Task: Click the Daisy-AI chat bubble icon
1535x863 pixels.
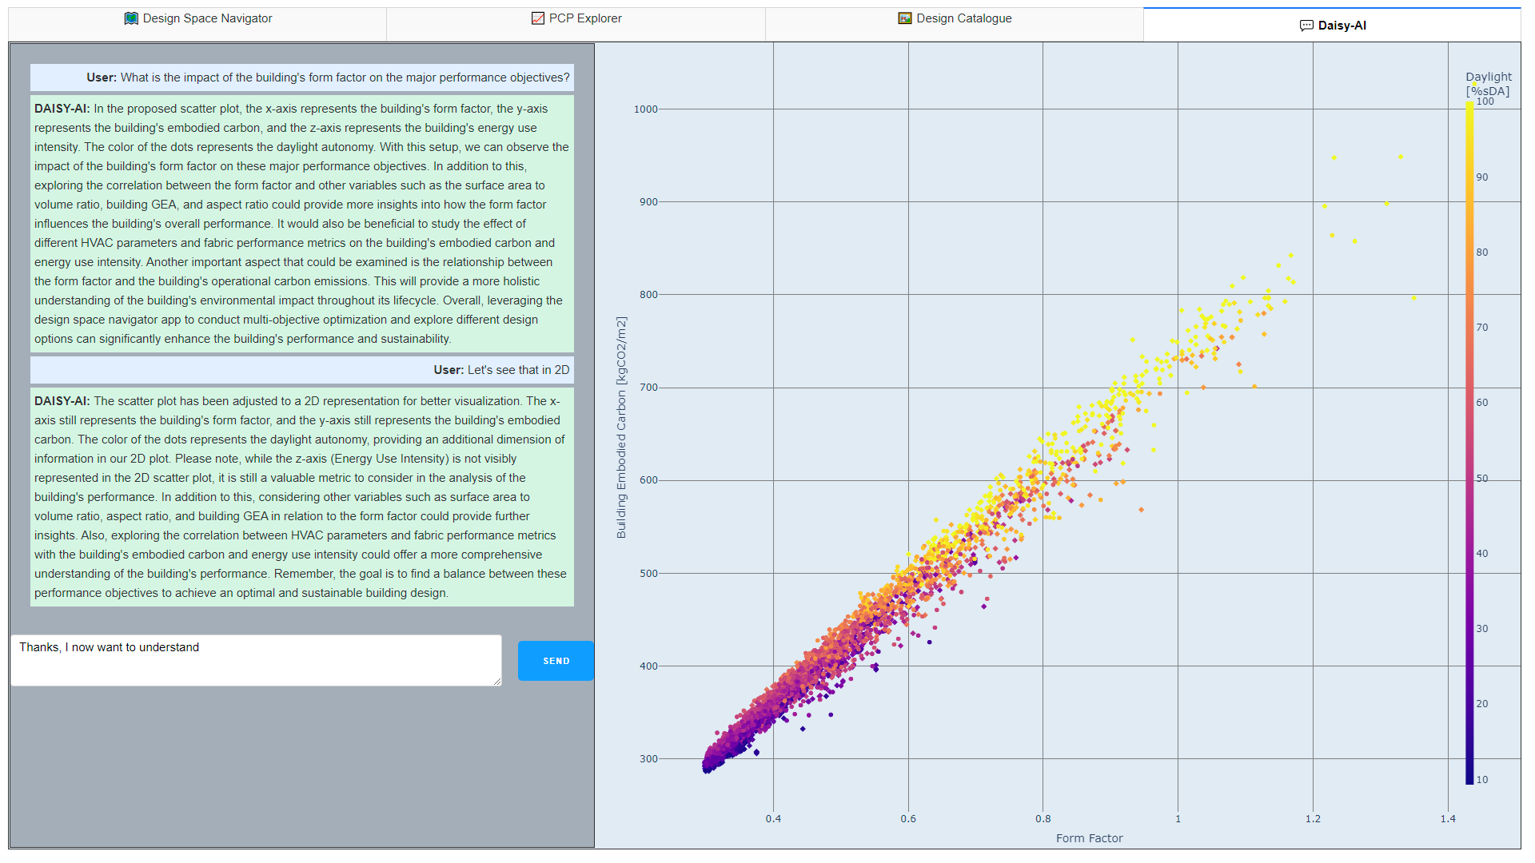Action: [1306, 26]
